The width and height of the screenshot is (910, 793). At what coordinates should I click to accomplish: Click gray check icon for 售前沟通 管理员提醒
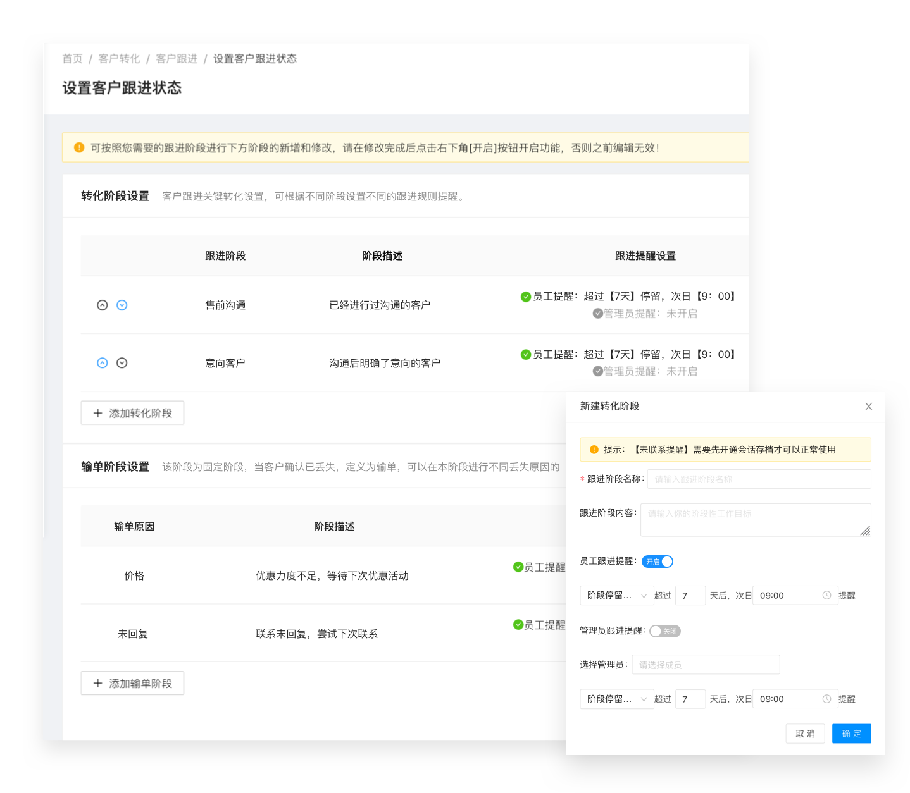coord(598,314)
